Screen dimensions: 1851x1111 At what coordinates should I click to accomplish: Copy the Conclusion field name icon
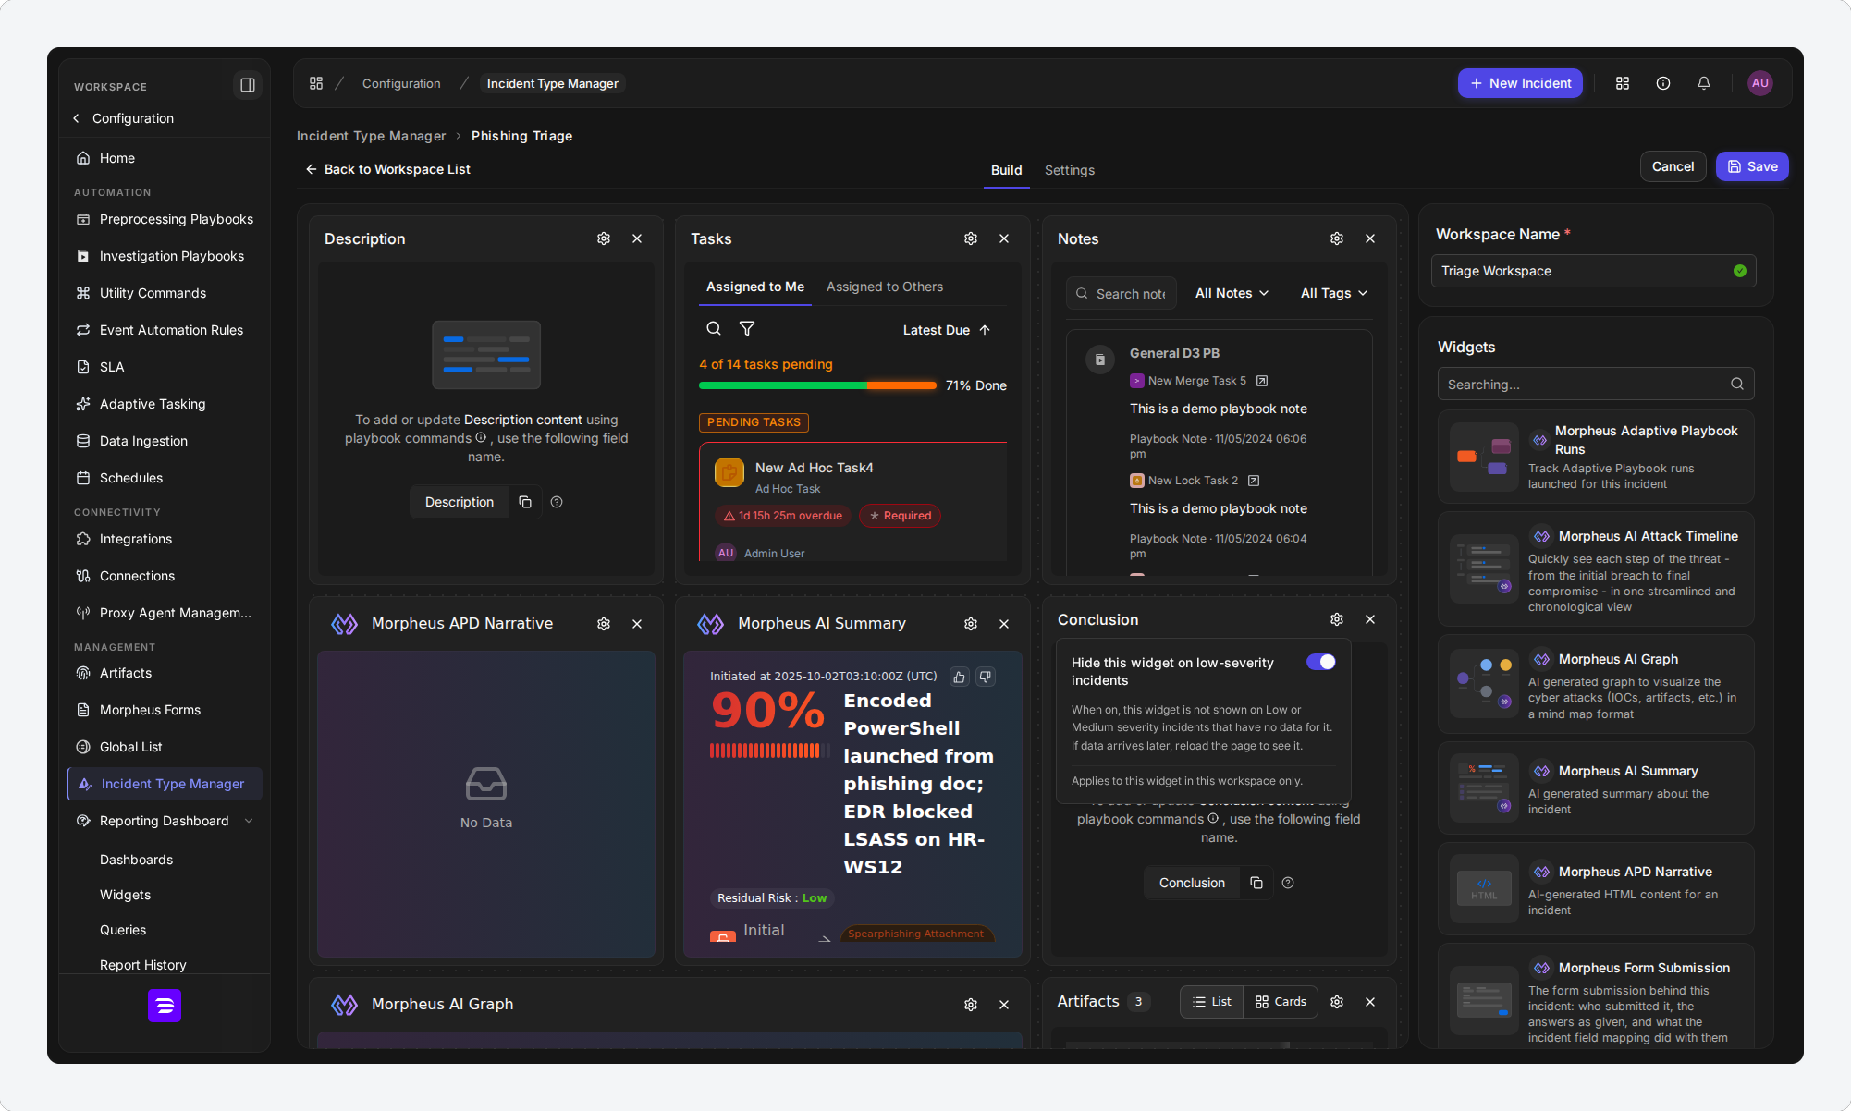click(x=1256, y=883)
